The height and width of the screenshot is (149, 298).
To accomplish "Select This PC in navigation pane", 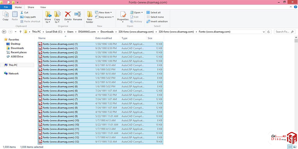I will pos(13,65).
